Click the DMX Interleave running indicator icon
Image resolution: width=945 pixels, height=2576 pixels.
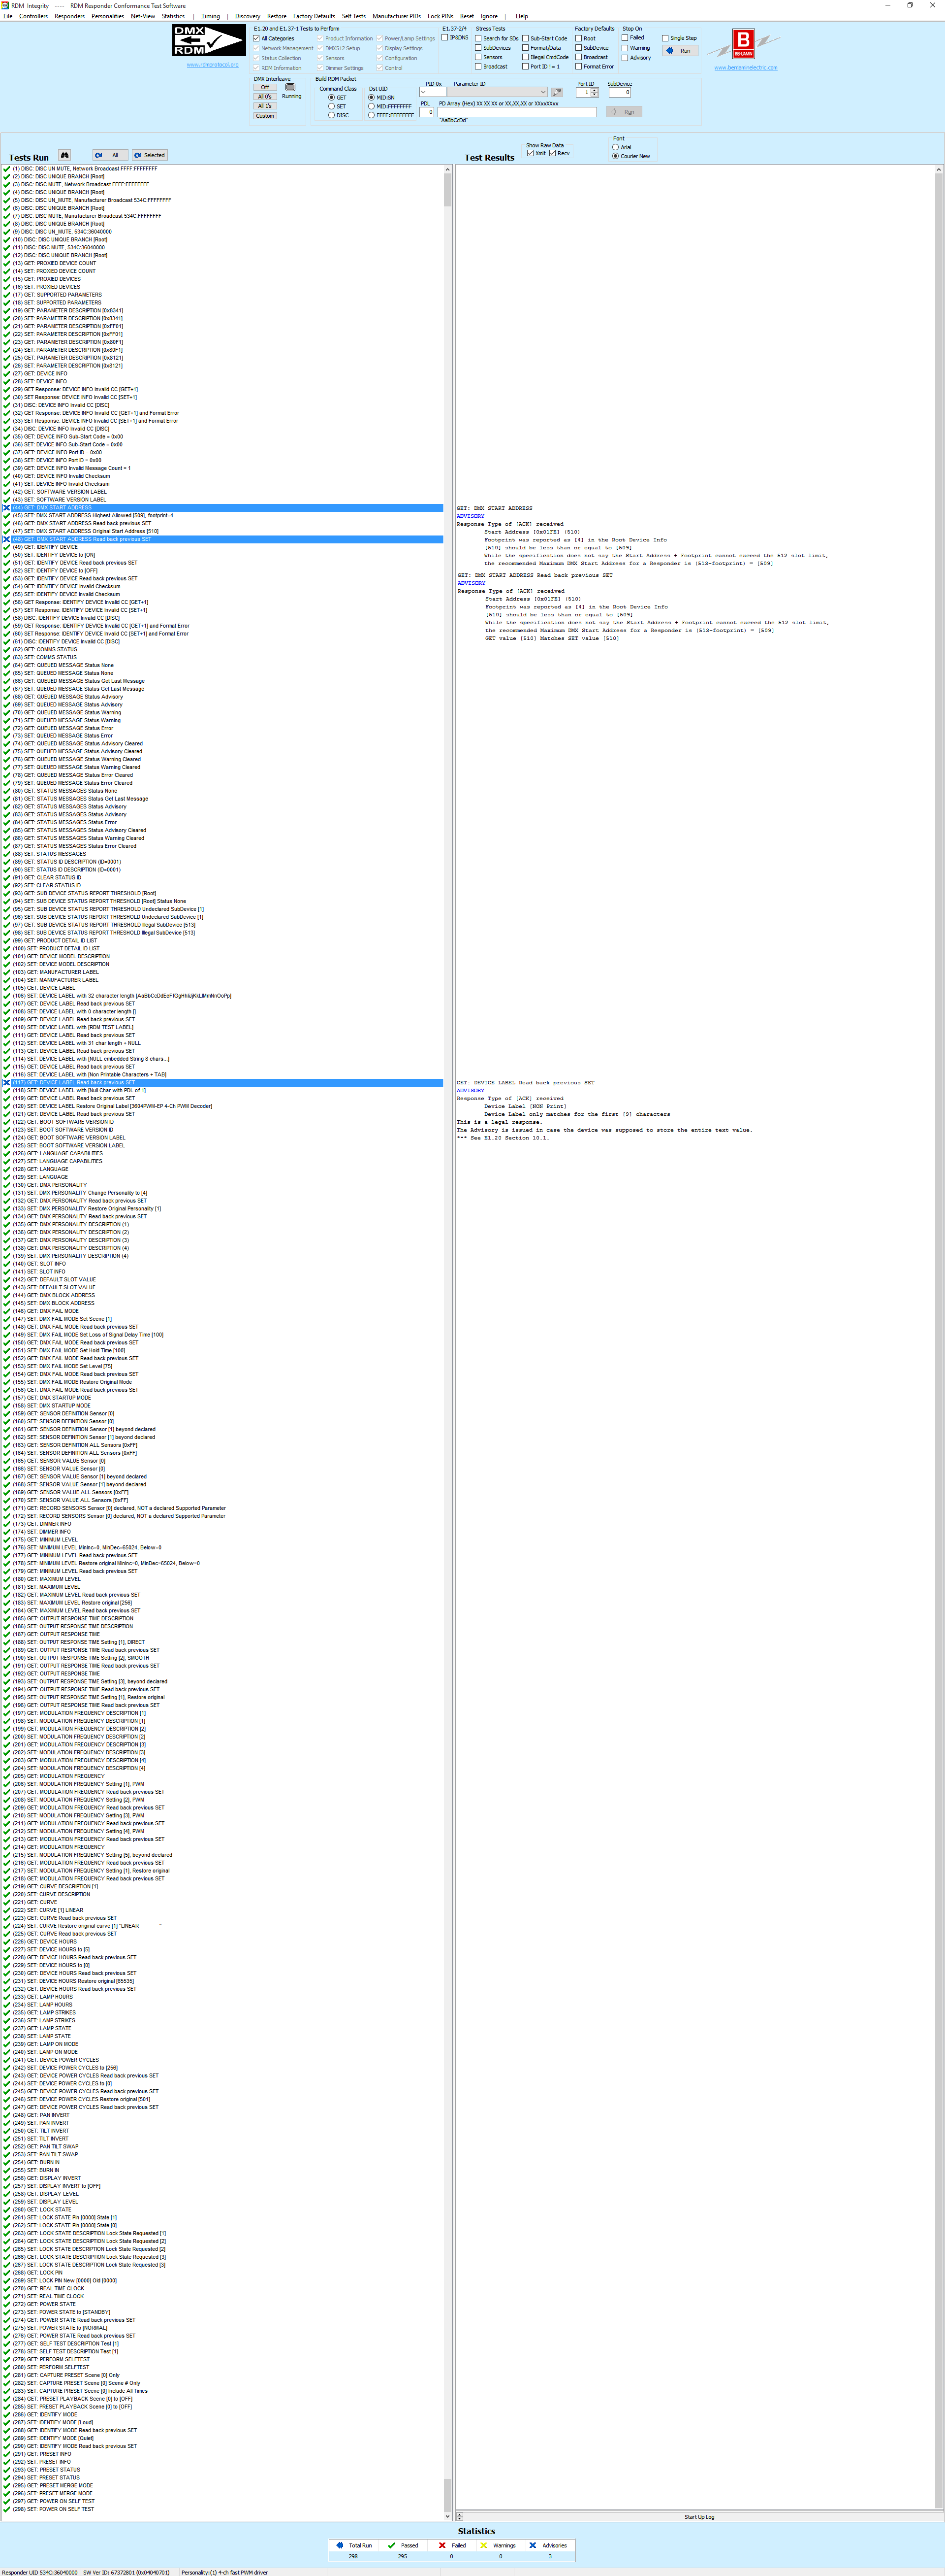tap(291, 87)
